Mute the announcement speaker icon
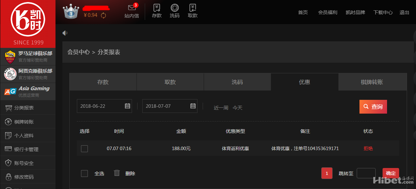 click(65, 33)
